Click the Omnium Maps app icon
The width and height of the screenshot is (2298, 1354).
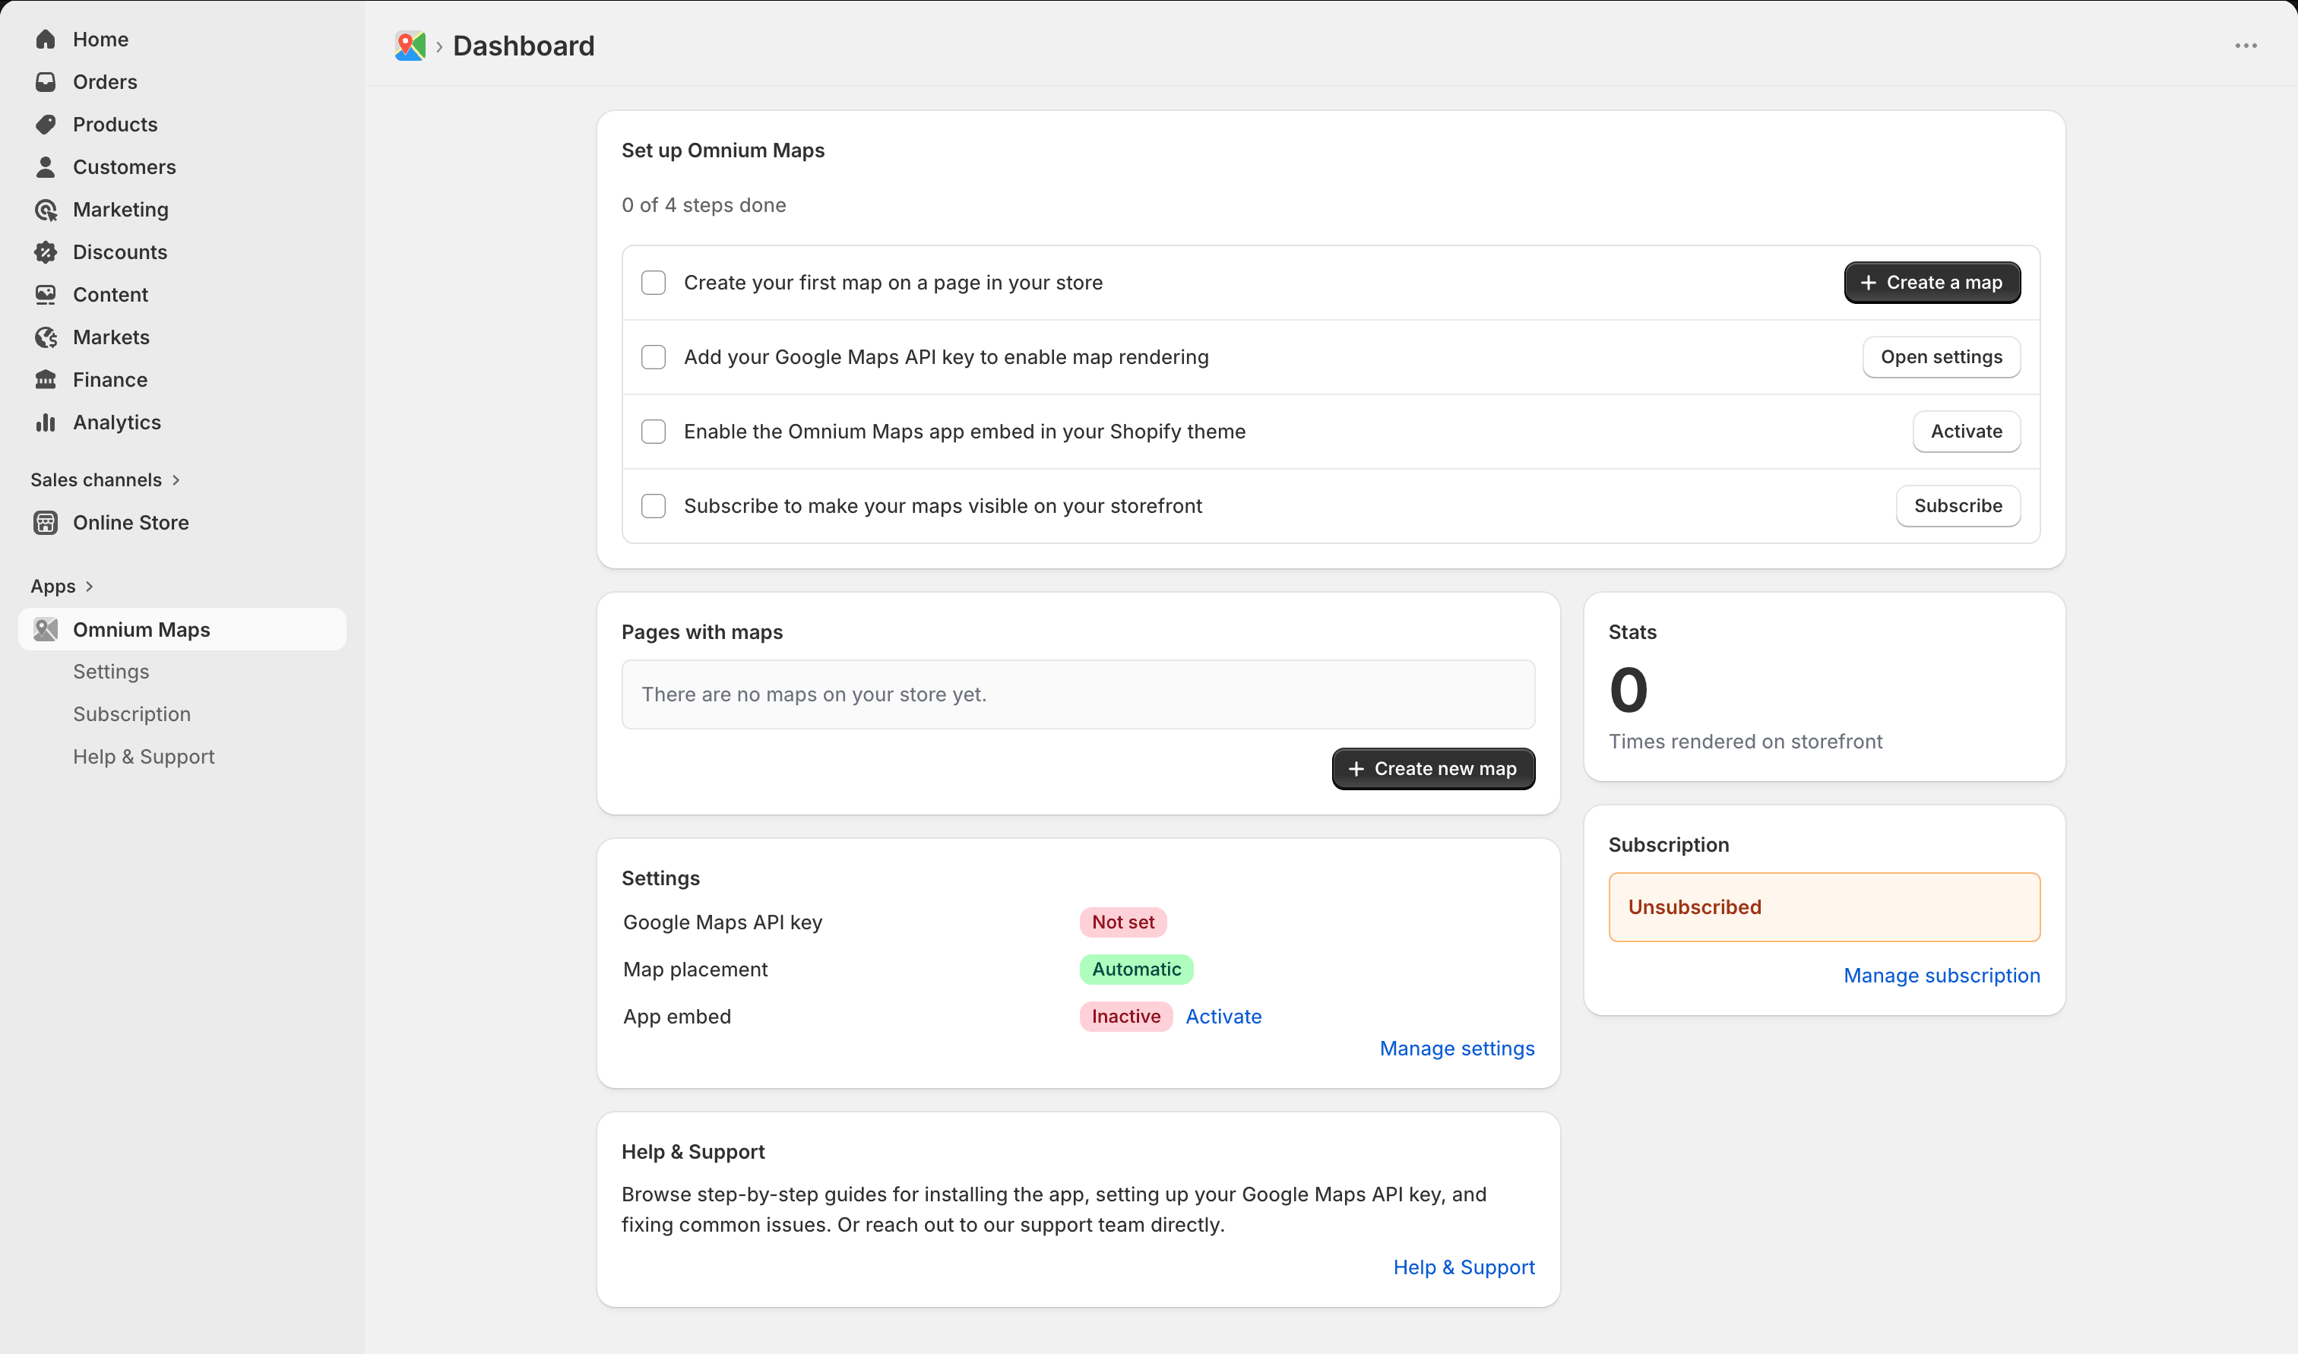pos(46,628)
